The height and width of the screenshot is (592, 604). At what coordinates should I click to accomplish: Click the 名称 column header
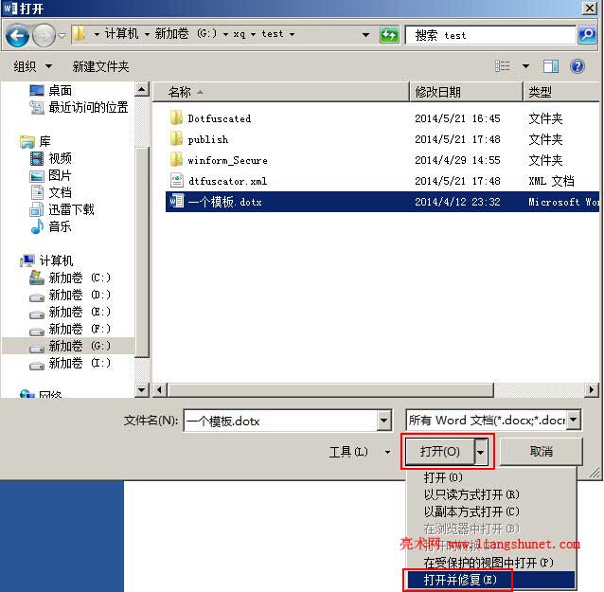coord(280,92)
